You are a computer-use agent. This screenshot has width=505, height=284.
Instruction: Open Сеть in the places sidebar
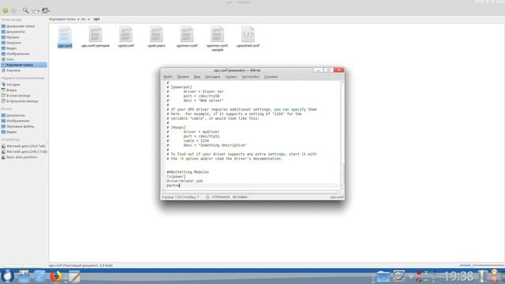pyautogui.click(x=9, y=59)
